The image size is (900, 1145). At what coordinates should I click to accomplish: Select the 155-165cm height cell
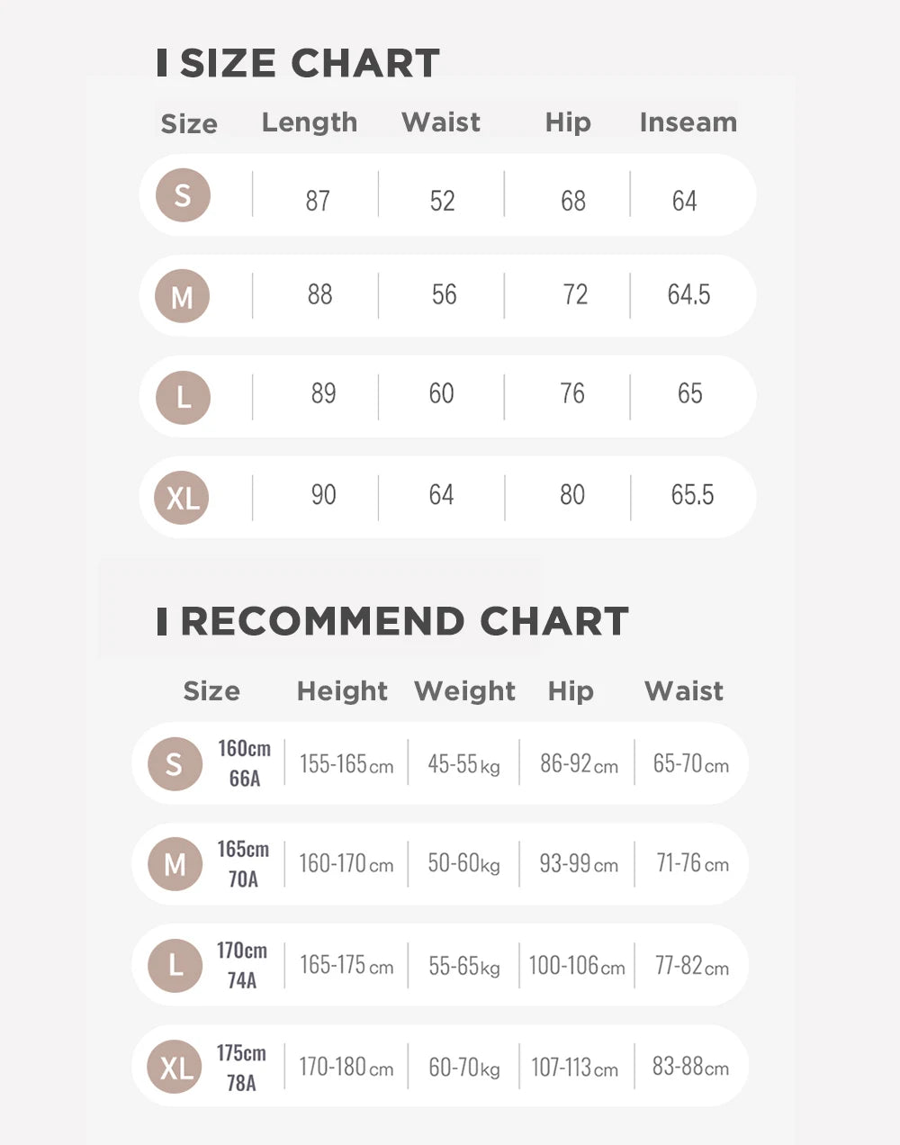point(346,764)
